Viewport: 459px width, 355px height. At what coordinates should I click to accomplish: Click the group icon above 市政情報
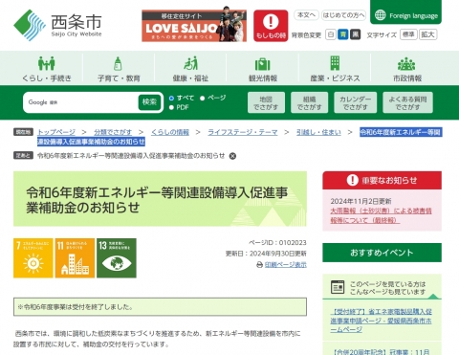406,64
